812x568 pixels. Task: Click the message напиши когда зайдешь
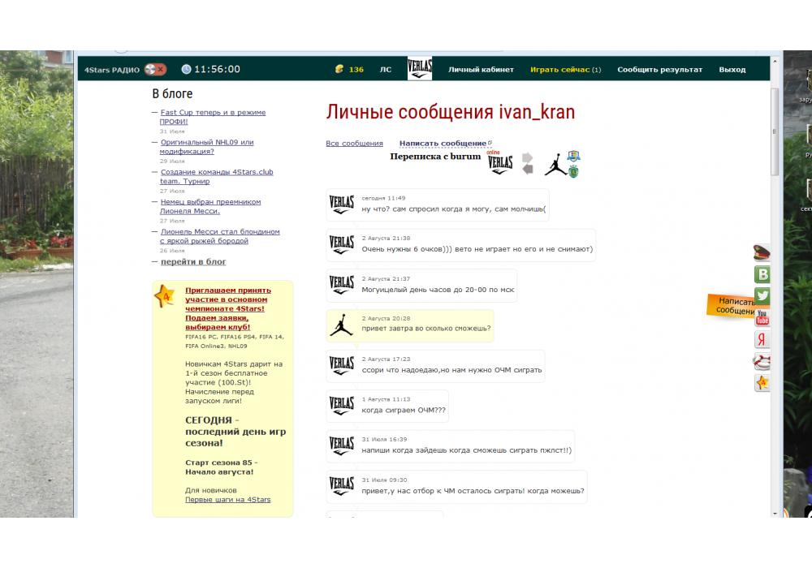[x=467, y=450]
